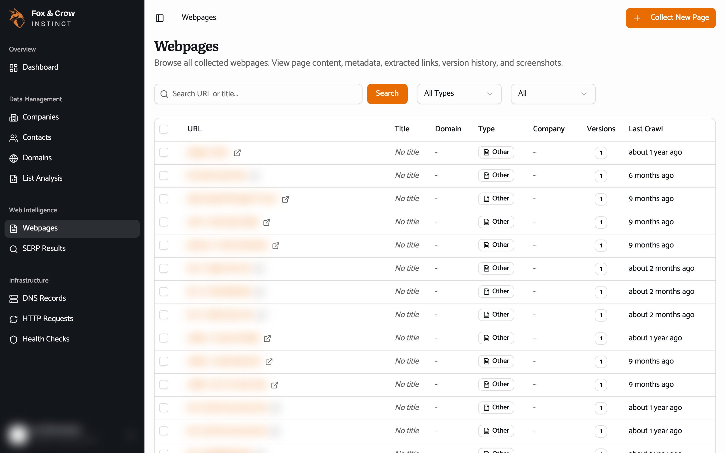
Task: Click the Versions column header
Action: coord(601,129)
